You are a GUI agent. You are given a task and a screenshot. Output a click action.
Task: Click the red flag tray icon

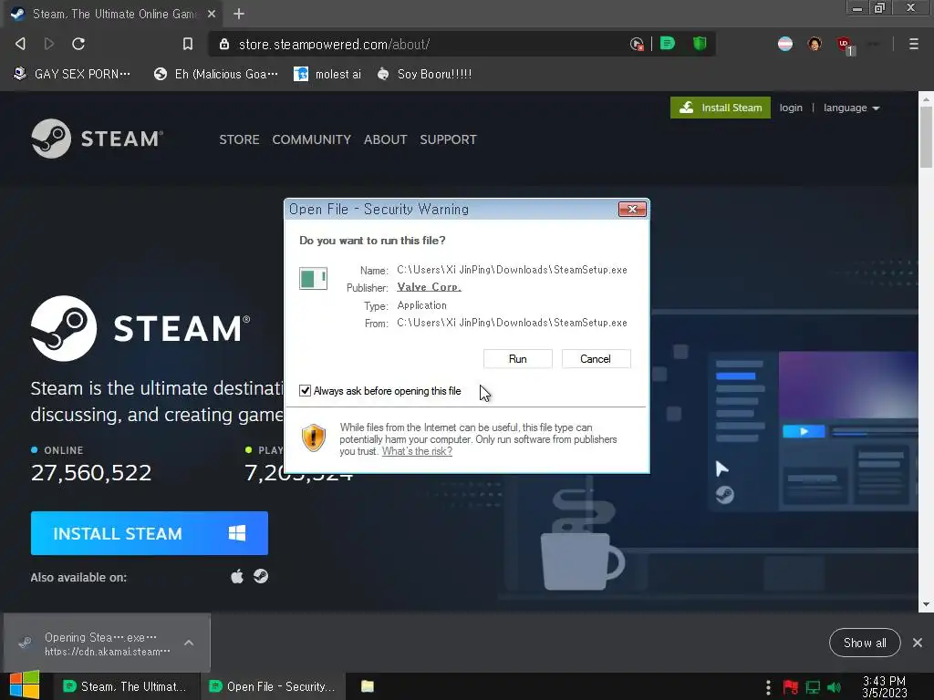click(791, 687)
